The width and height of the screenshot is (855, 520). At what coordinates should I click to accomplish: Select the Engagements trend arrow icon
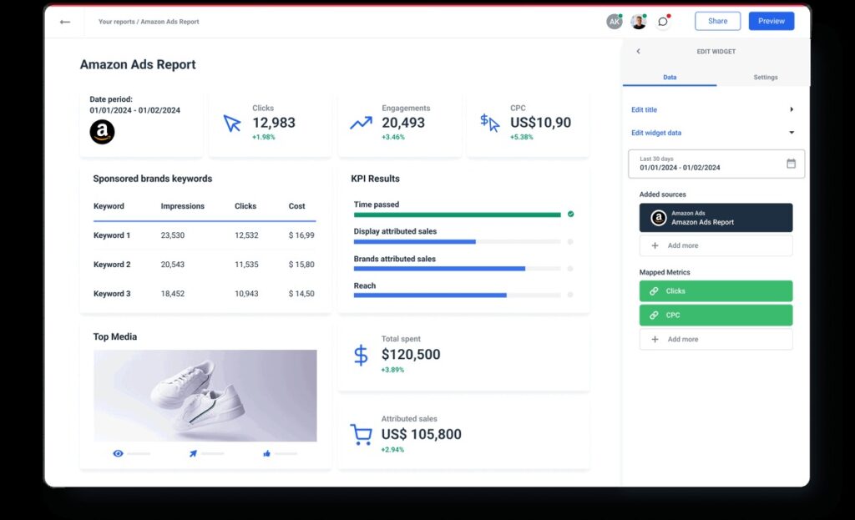tap(361, 123)
